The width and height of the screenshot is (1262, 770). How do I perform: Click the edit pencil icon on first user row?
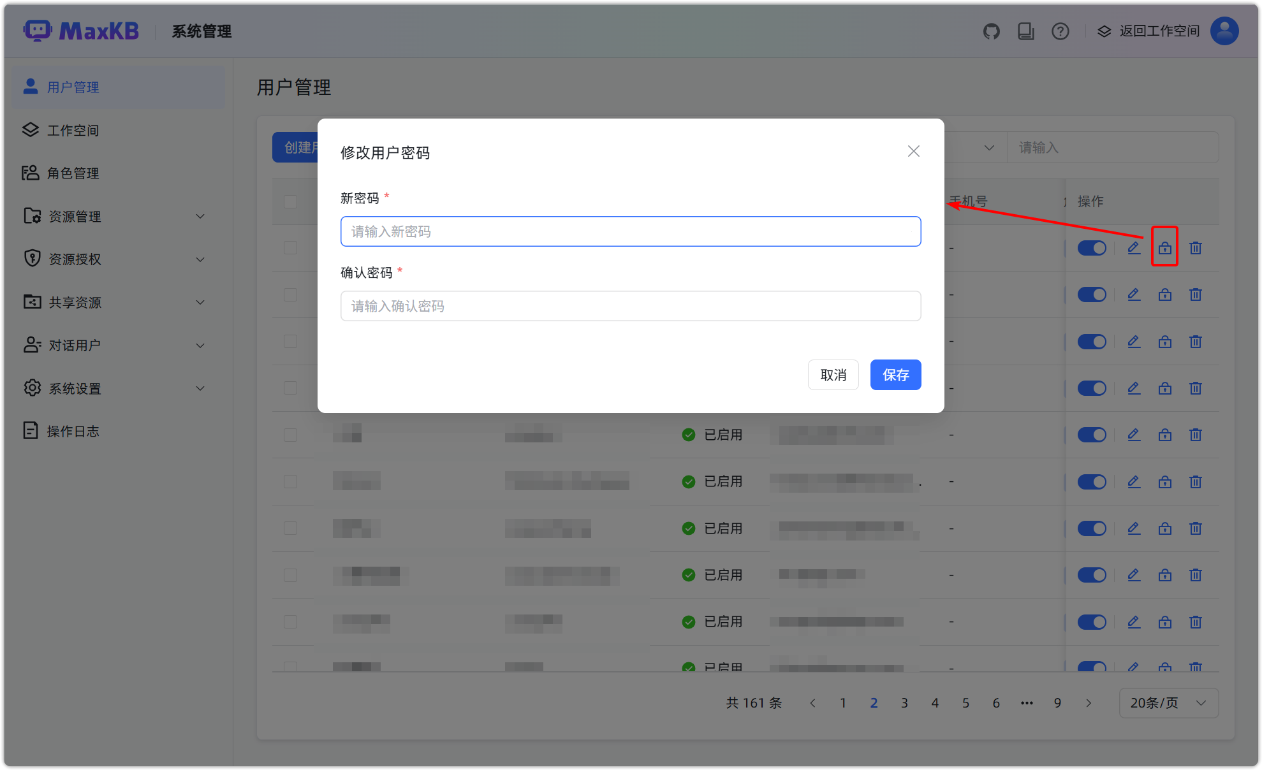click(x=1133, y=248)
